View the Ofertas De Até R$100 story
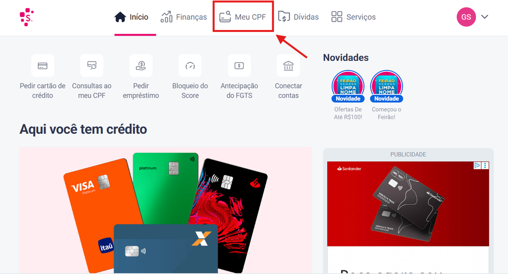The width and height of the screenshot is (508, 274). tap(348, 86)
